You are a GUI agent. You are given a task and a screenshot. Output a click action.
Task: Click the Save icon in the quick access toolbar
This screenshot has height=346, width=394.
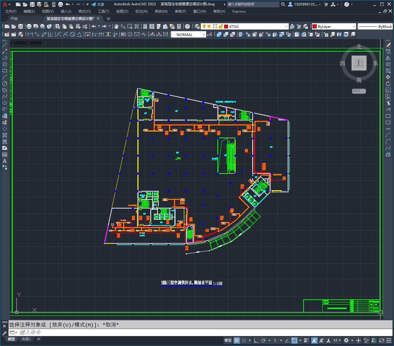32,4
